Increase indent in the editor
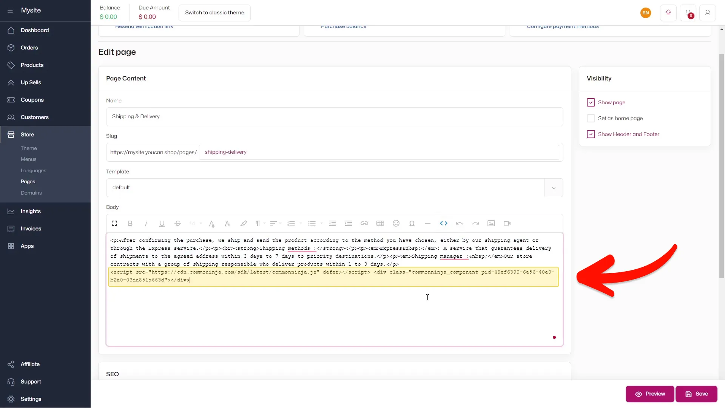Screen dimensions: 725x408 (x=349, y=223)
